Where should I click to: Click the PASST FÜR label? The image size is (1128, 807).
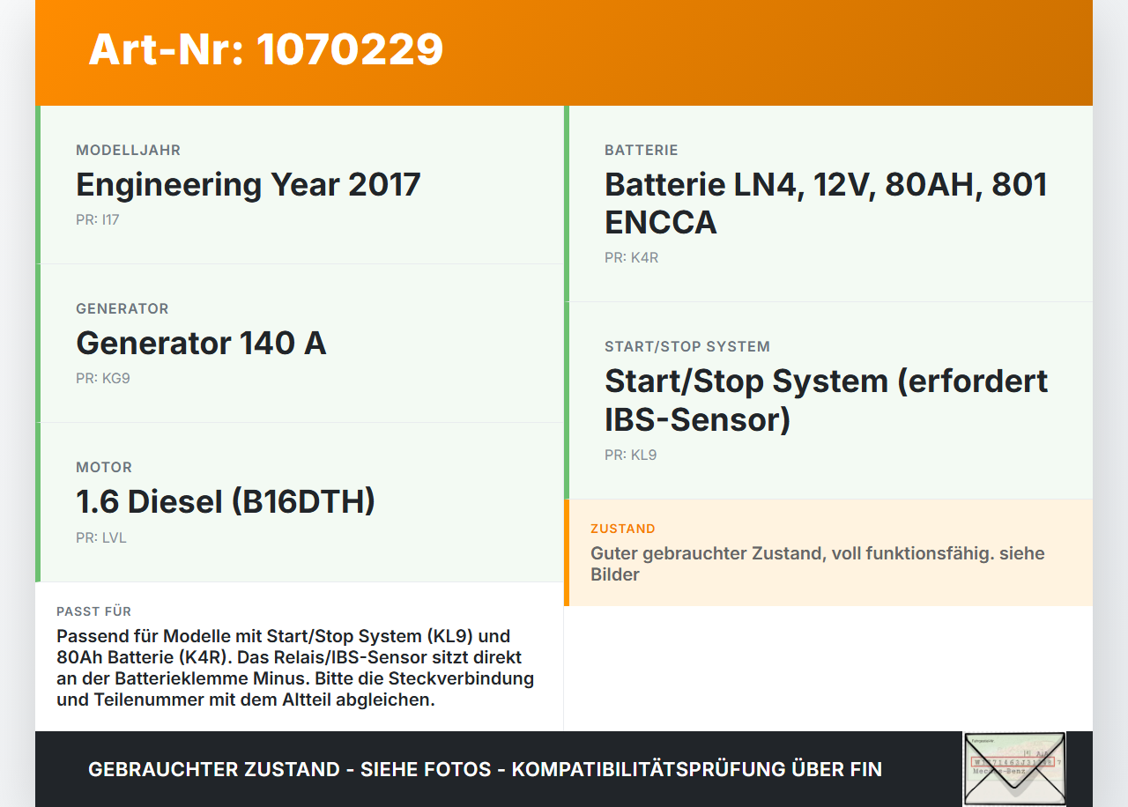point(94,611)
